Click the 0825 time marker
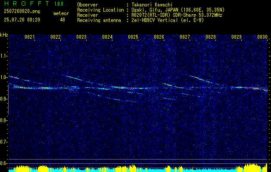Image resolution: width=271 pixels, height=172 pixels. (x=133, y=37)
